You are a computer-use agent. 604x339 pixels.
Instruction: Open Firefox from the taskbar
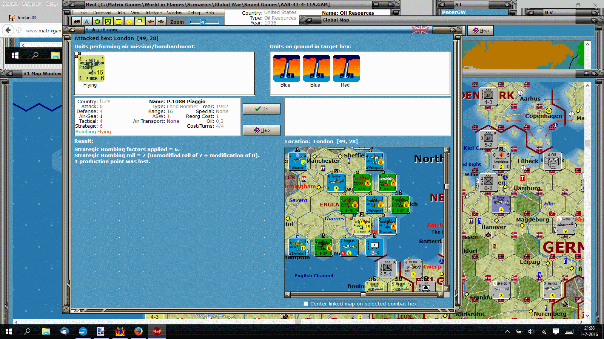point(139,331)
